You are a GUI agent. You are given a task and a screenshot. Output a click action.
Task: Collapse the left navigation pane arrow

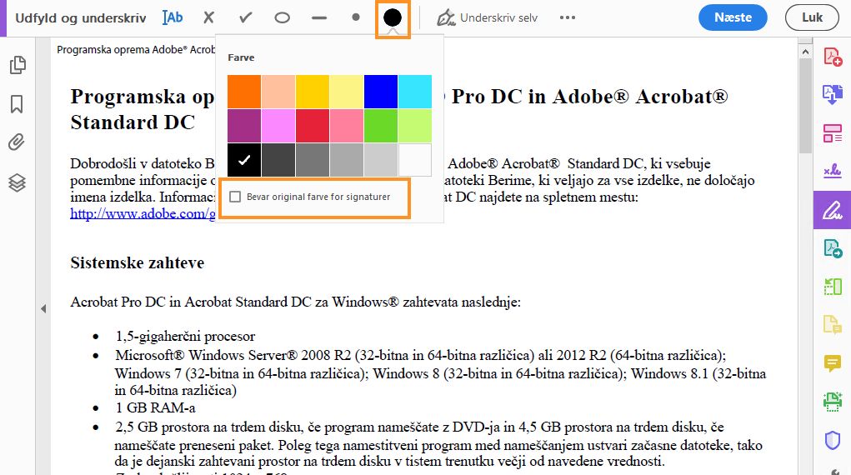[43, 309]
